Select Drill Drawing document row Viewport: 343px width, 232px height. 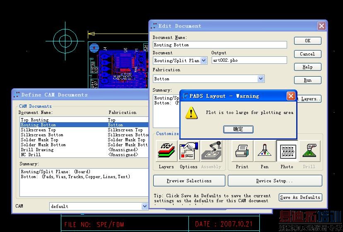click(x=84, y=150)
